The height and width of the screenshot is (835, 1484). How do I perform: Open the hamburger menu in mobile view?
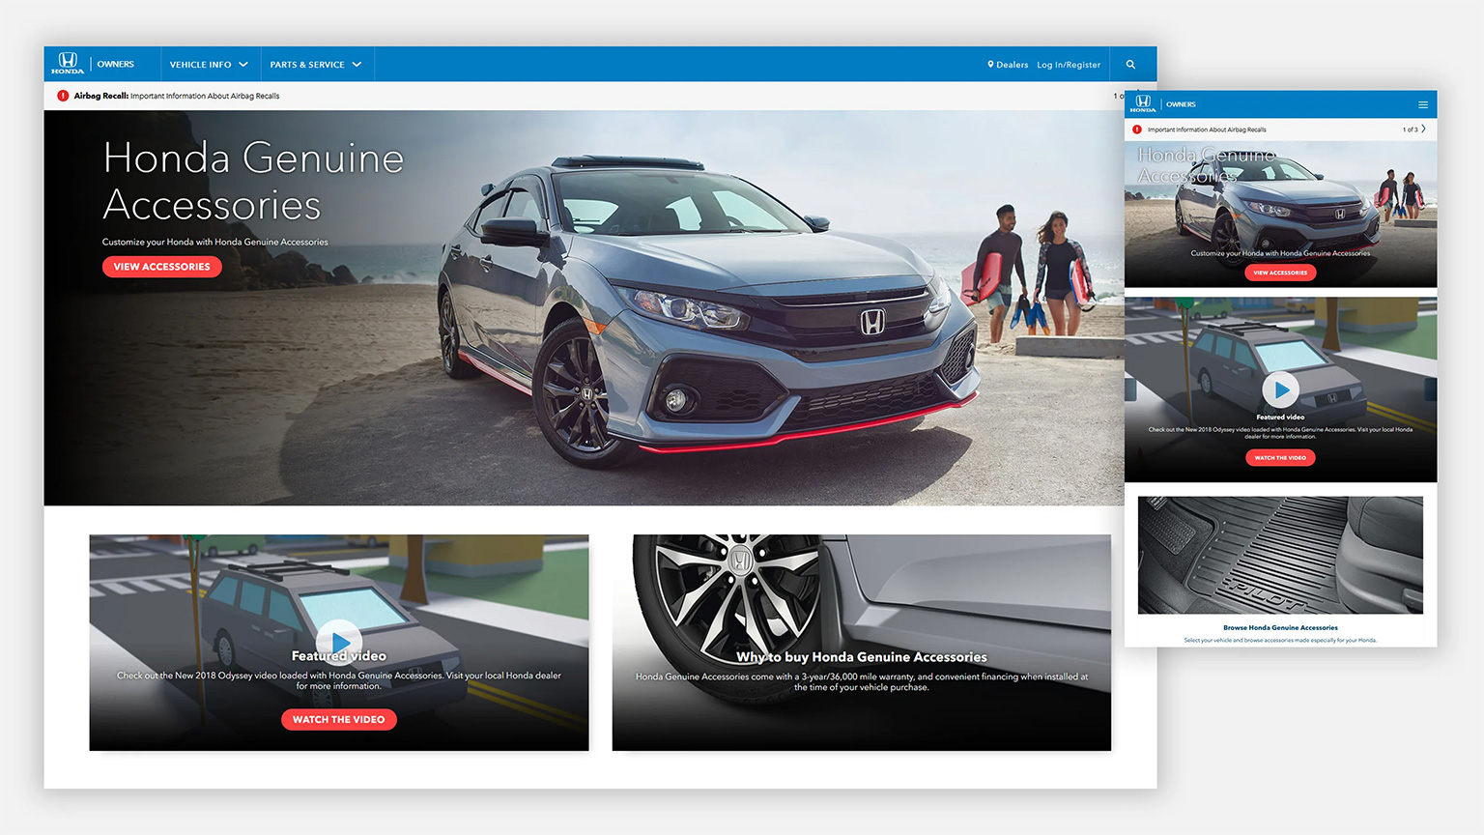tap(1423, 104)
